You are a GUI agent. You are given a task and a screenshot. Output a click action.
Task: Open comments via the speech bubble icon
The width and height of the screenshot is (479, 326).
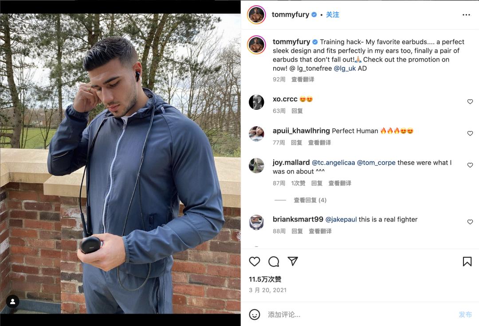(274, 262)
